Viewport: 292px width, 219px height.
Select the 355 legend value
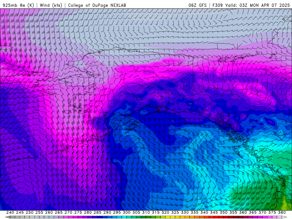233,212
